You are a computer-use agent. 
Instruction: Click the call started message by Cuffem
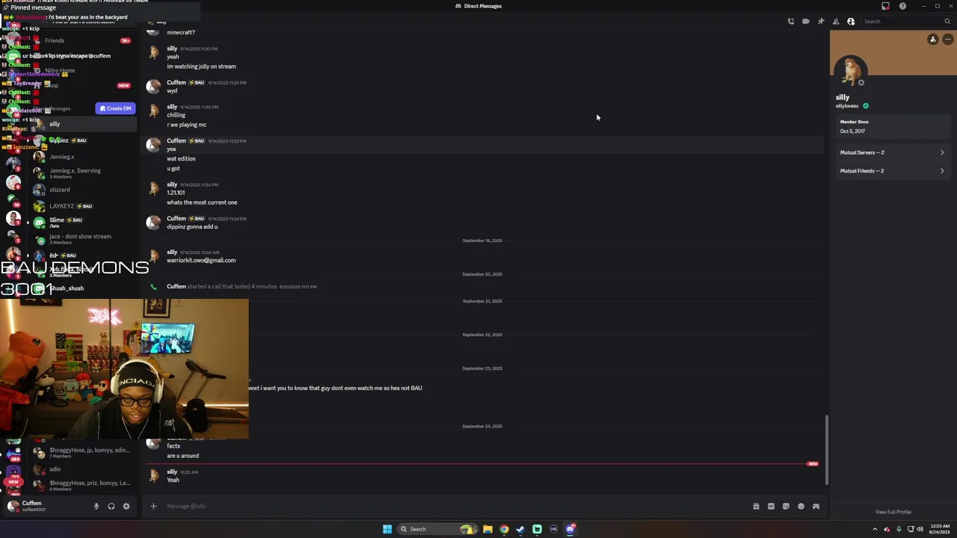pyautogui.click(x=241, y=287)
